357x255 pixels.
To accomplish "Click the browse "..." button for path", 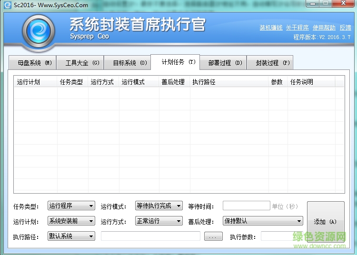I will tap(213, 236).
